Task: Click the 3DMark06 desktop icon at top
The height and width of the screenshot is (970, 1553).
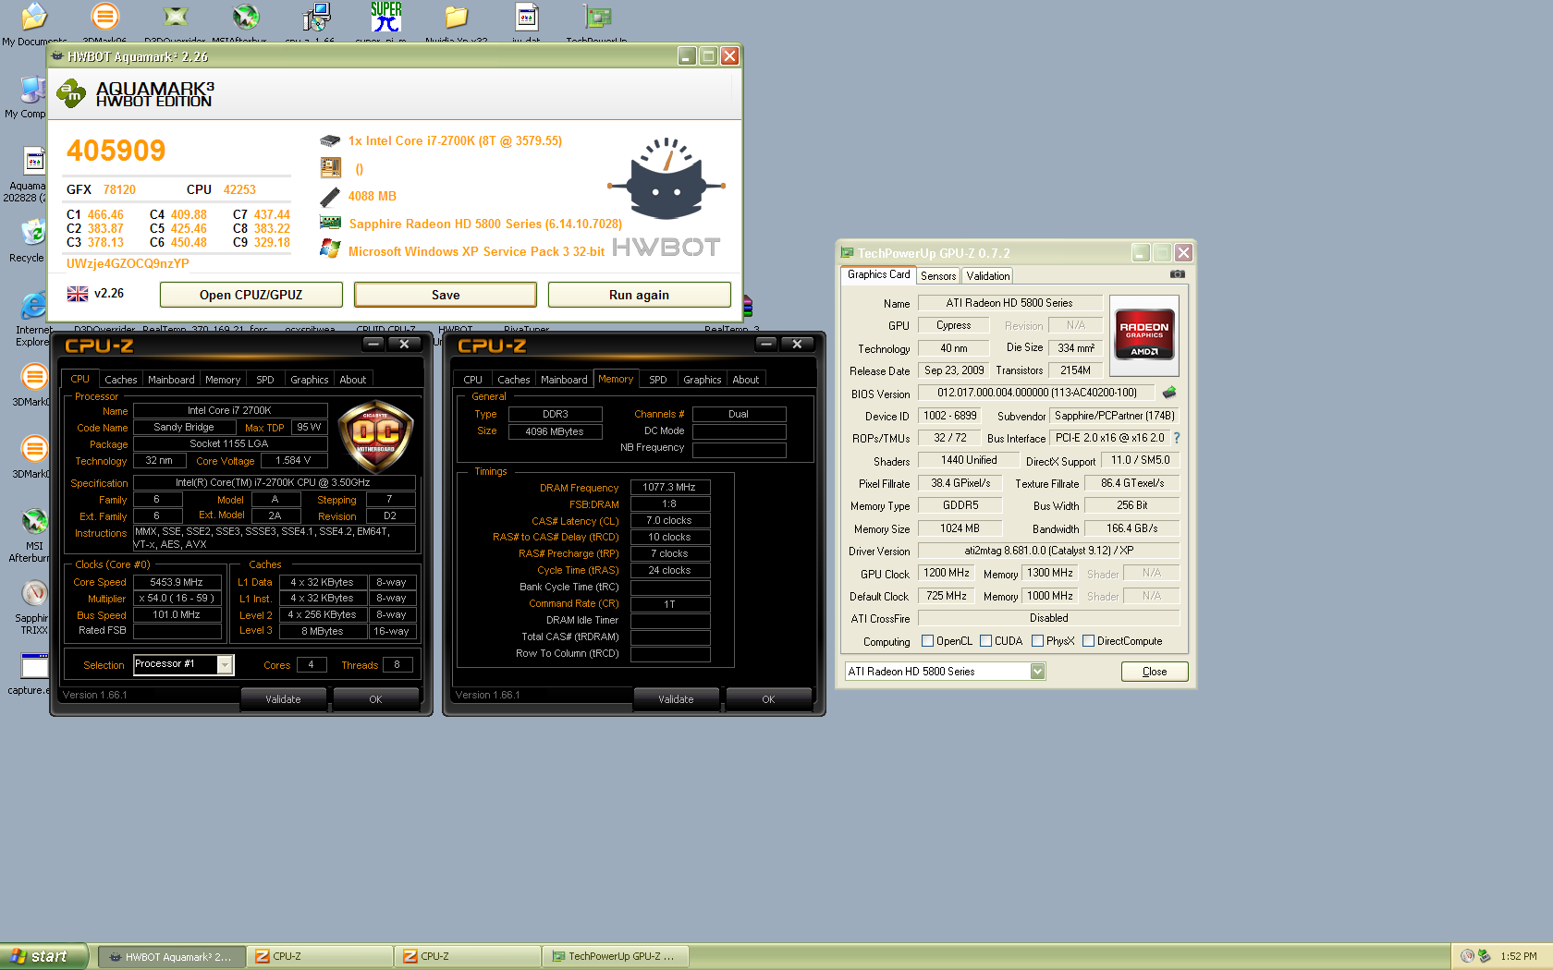Action: pos(105,17)
